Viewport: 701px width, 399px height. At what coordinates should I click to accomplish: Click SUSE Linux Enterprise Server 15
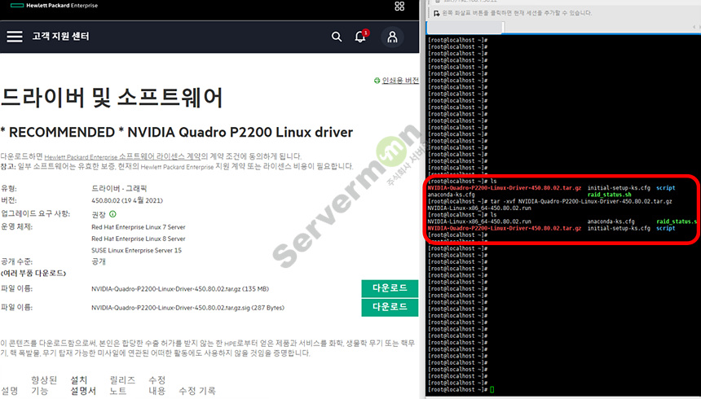click(x=136, y=250)
